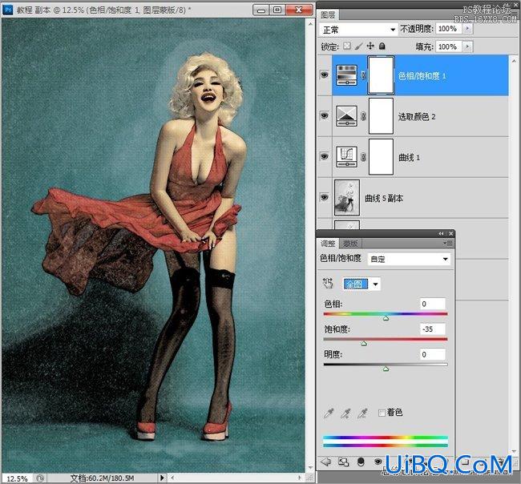The width and height of the screenshot is (521, 484).
Task: Hide the 色相/饱和度 1 layer
Action: point(325,75)
